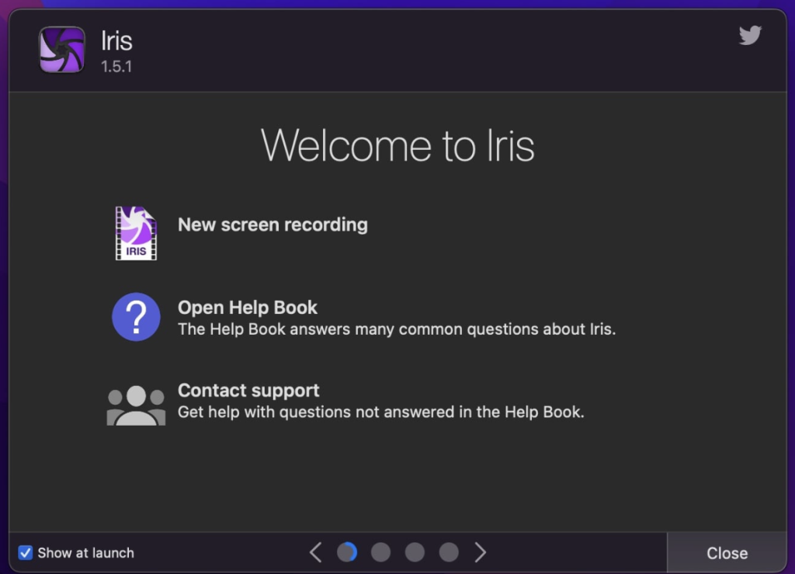Open the Twitter bird icon link

750,36
